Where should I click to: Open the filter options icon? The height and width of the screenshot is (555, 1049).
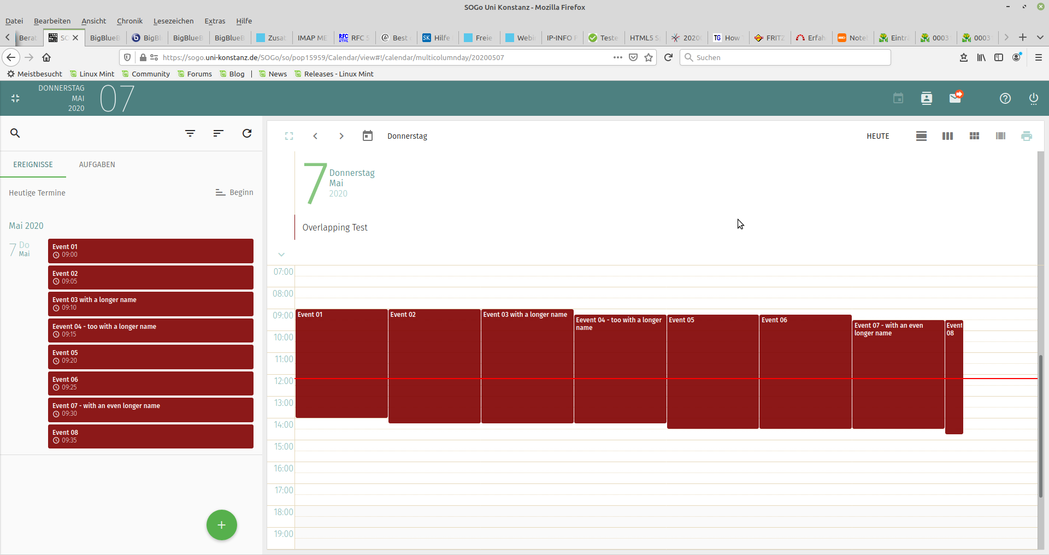click(x=190, y=133)
